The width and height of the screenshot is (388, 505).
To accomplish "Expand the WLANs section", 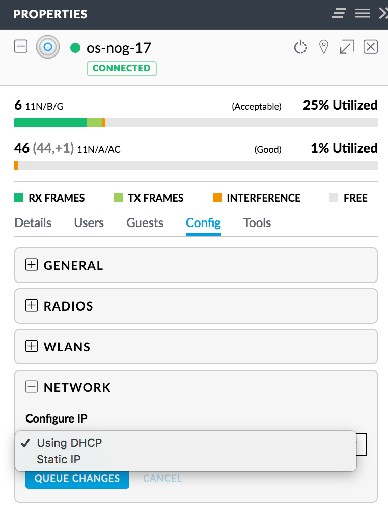I will [x=32, y=346].
